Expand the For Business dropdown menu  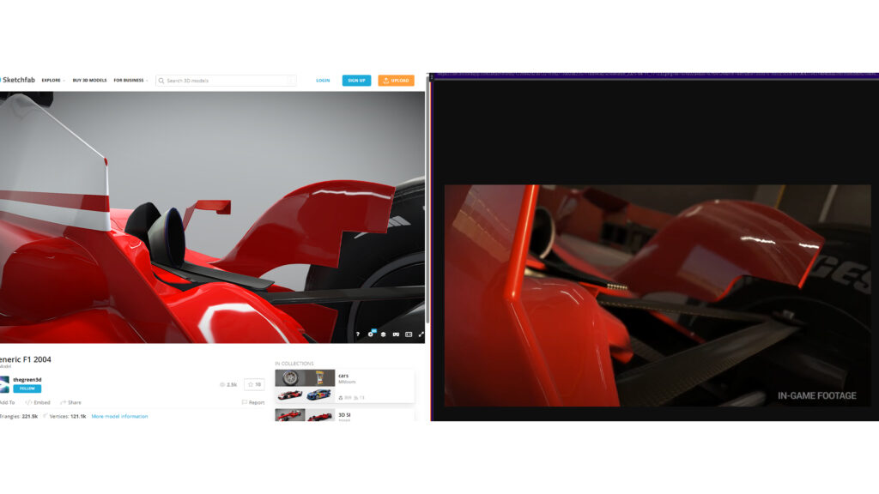pyautogui.click(x=130, y=81)
